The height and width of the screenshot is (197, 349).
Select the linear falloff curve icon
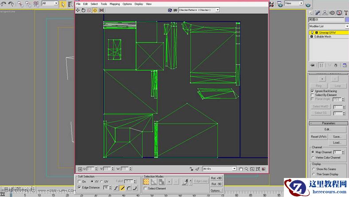(x=122, y=188)
